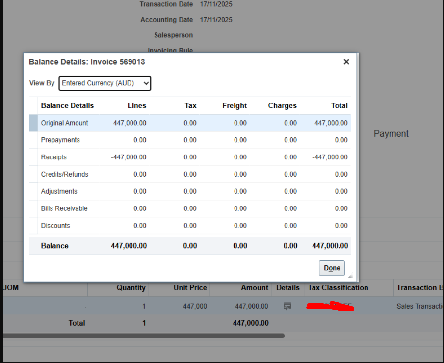Open the View By currency dropdown
This screenshot has width=444, height=363.
105,83
